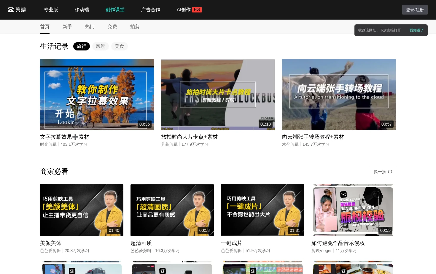
Task: Click the 01:40 duration badge
Action: (114, 230)
